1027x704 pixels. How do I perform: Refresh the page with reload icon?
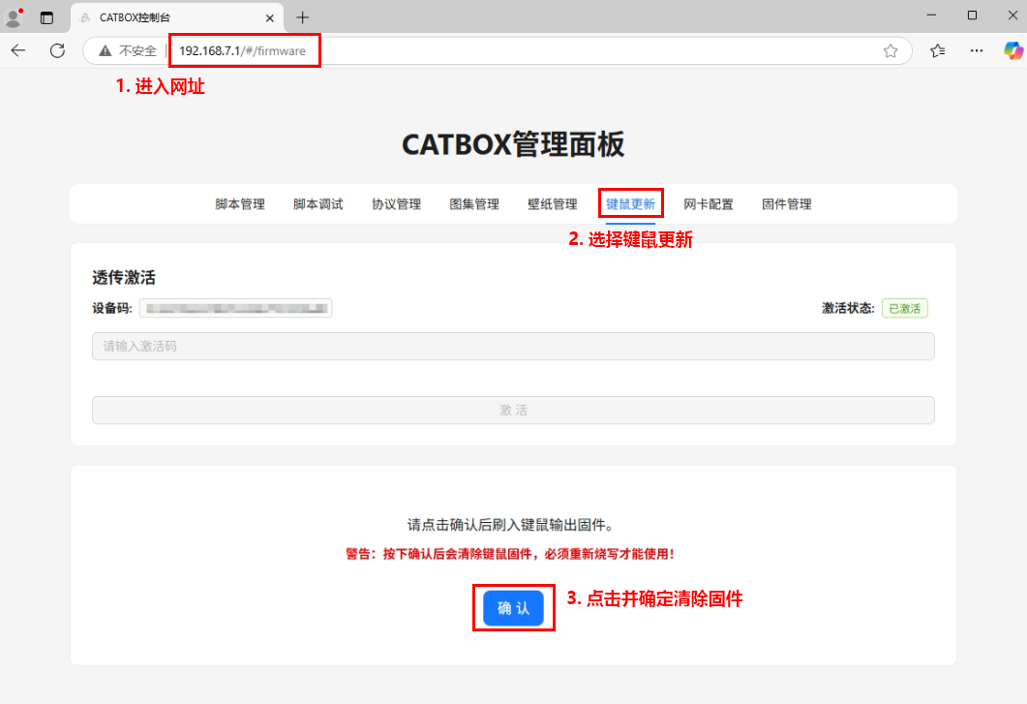[x=58, y=50]
